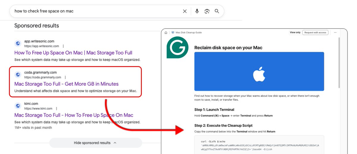Click the home icon in the Coda document header

(166, 32)
